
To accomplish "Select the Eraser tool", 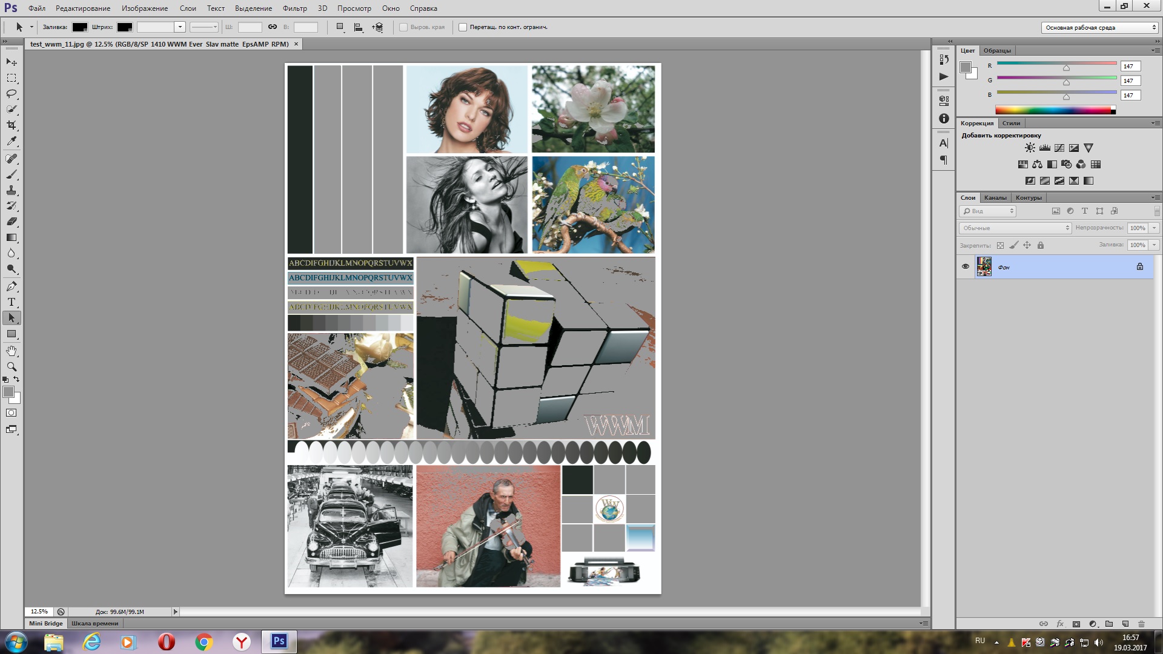I will point(12,222).
